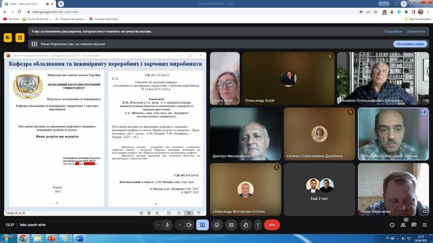This screenshot has width=433, height=243.
Task: Open meeting details info icon
Action: point(392,224)
